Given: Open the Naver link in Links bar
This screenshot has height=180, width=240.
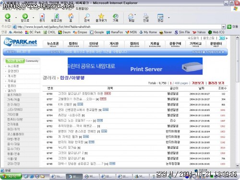Looking at the screenshot, I should (166, 32).
